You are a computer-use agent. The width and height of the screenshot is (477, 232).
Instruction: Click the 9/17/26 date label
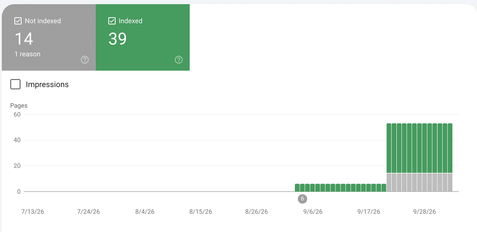click(369, 212)
